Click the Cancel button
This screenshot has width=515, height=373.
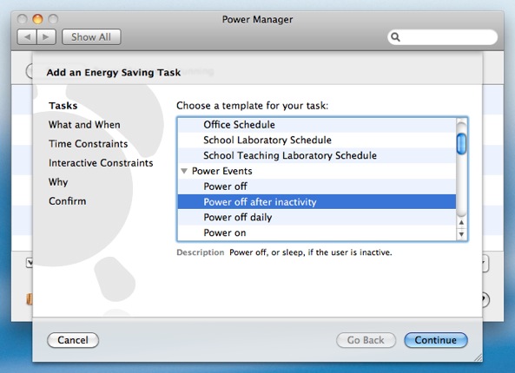[x=73, y=340]
